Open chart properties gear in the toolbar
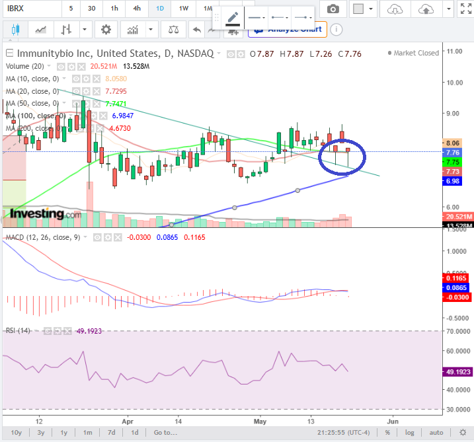Screen dimensions: 474x442 click(x=106, y=30)
